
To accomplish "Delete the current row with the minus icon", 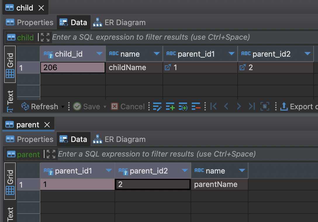I will pyautogui.click(x=196, y=106).
